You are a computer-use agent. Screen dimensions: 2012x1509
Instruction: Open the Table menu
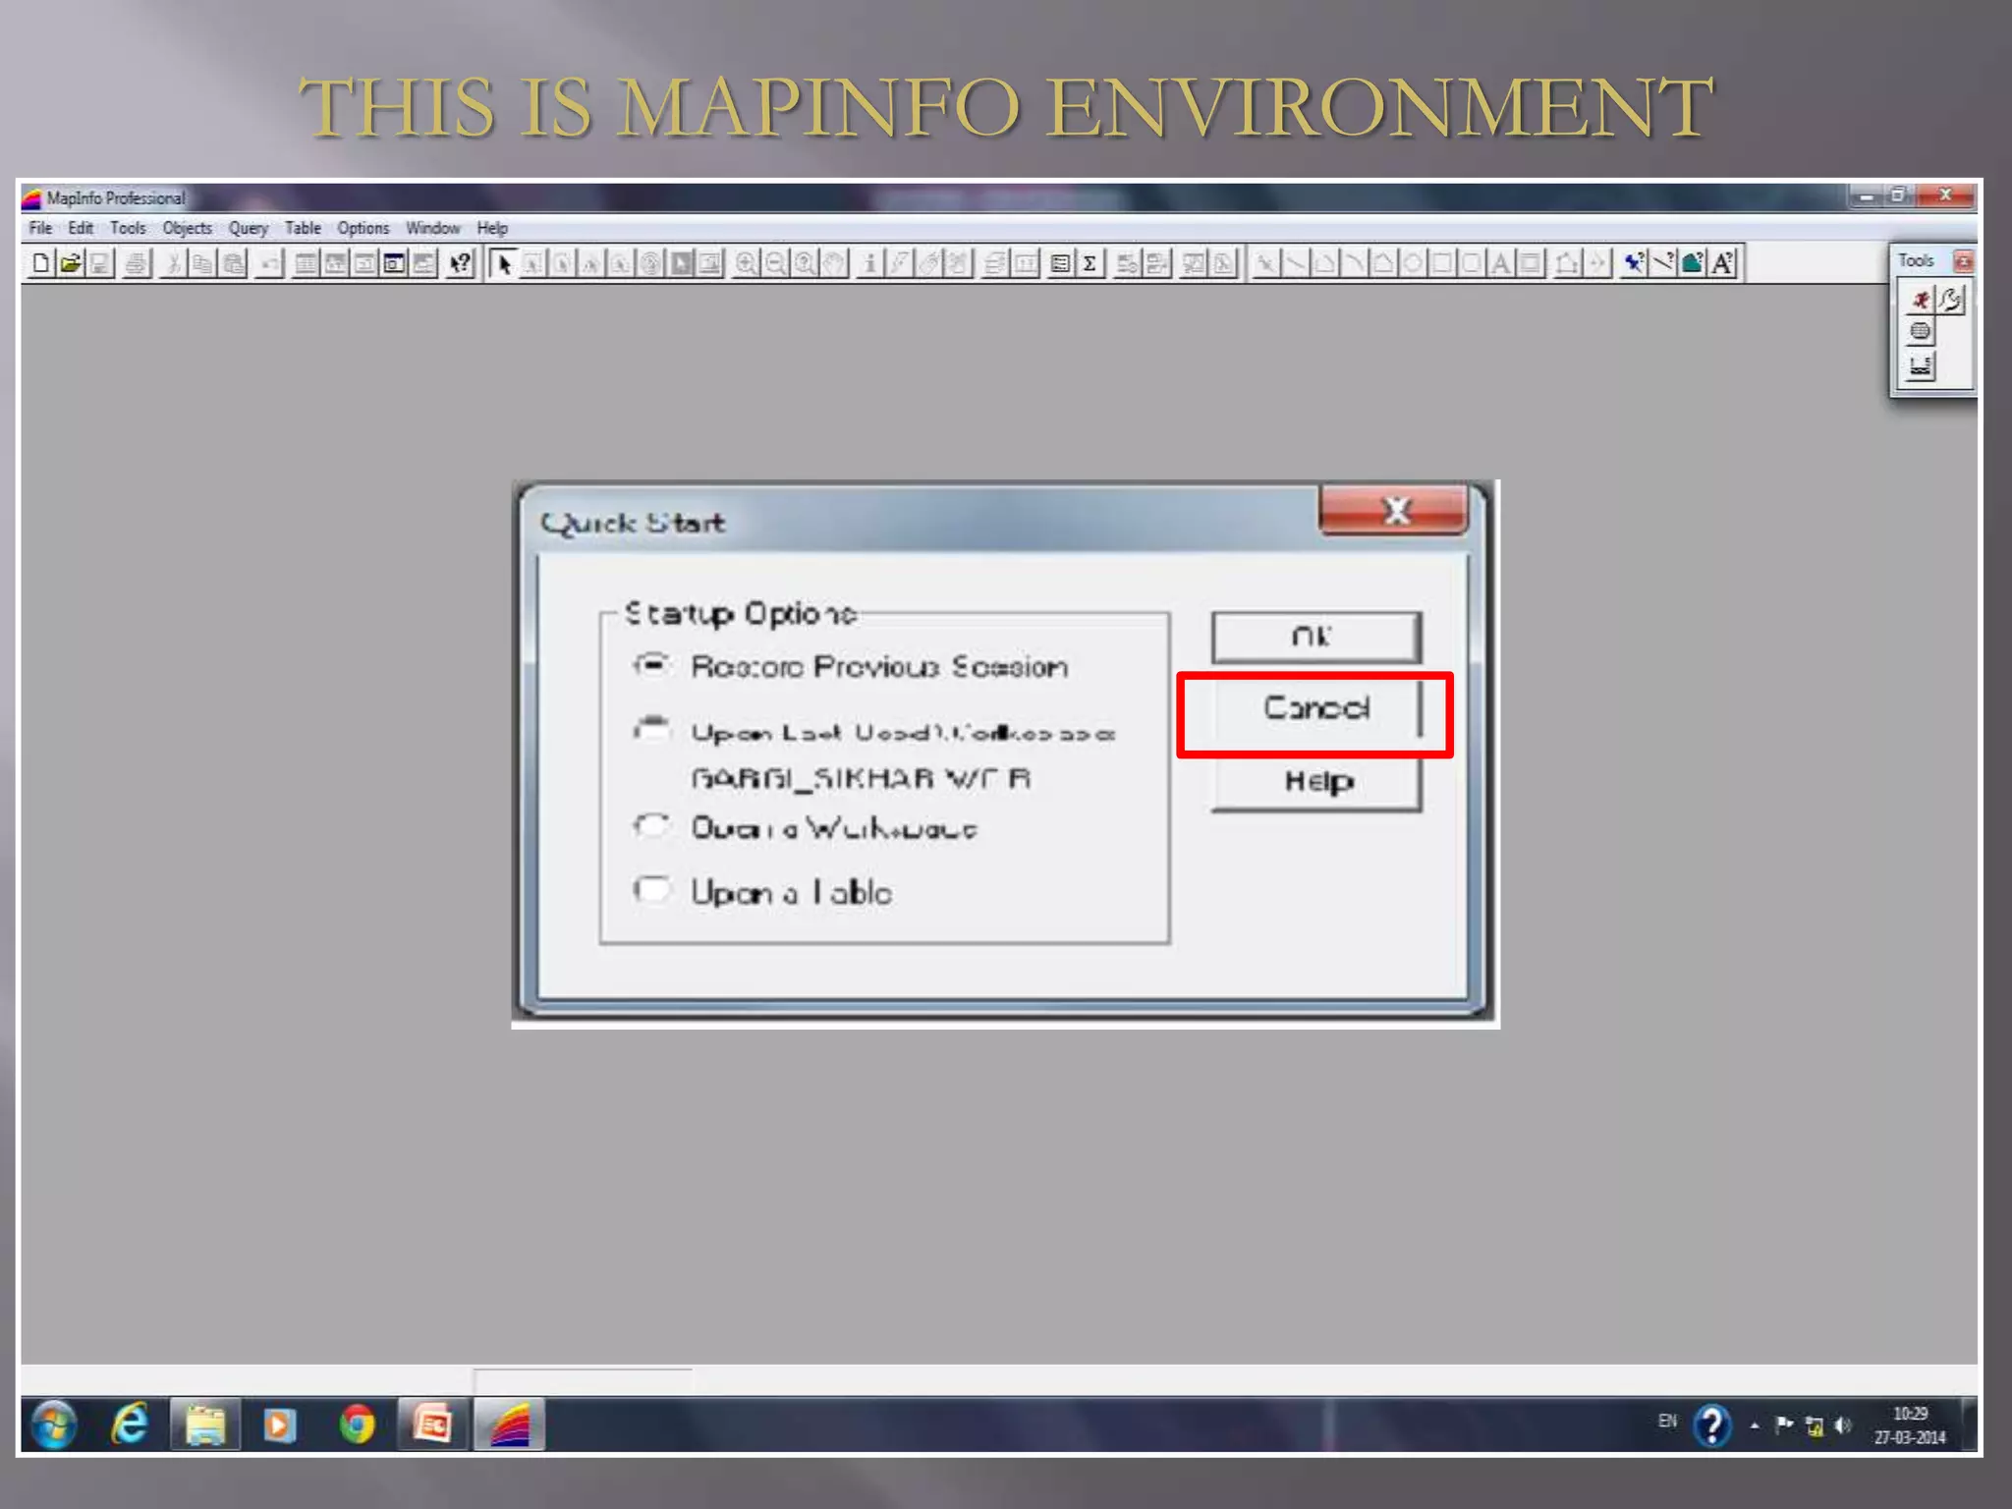coord(303,228)
